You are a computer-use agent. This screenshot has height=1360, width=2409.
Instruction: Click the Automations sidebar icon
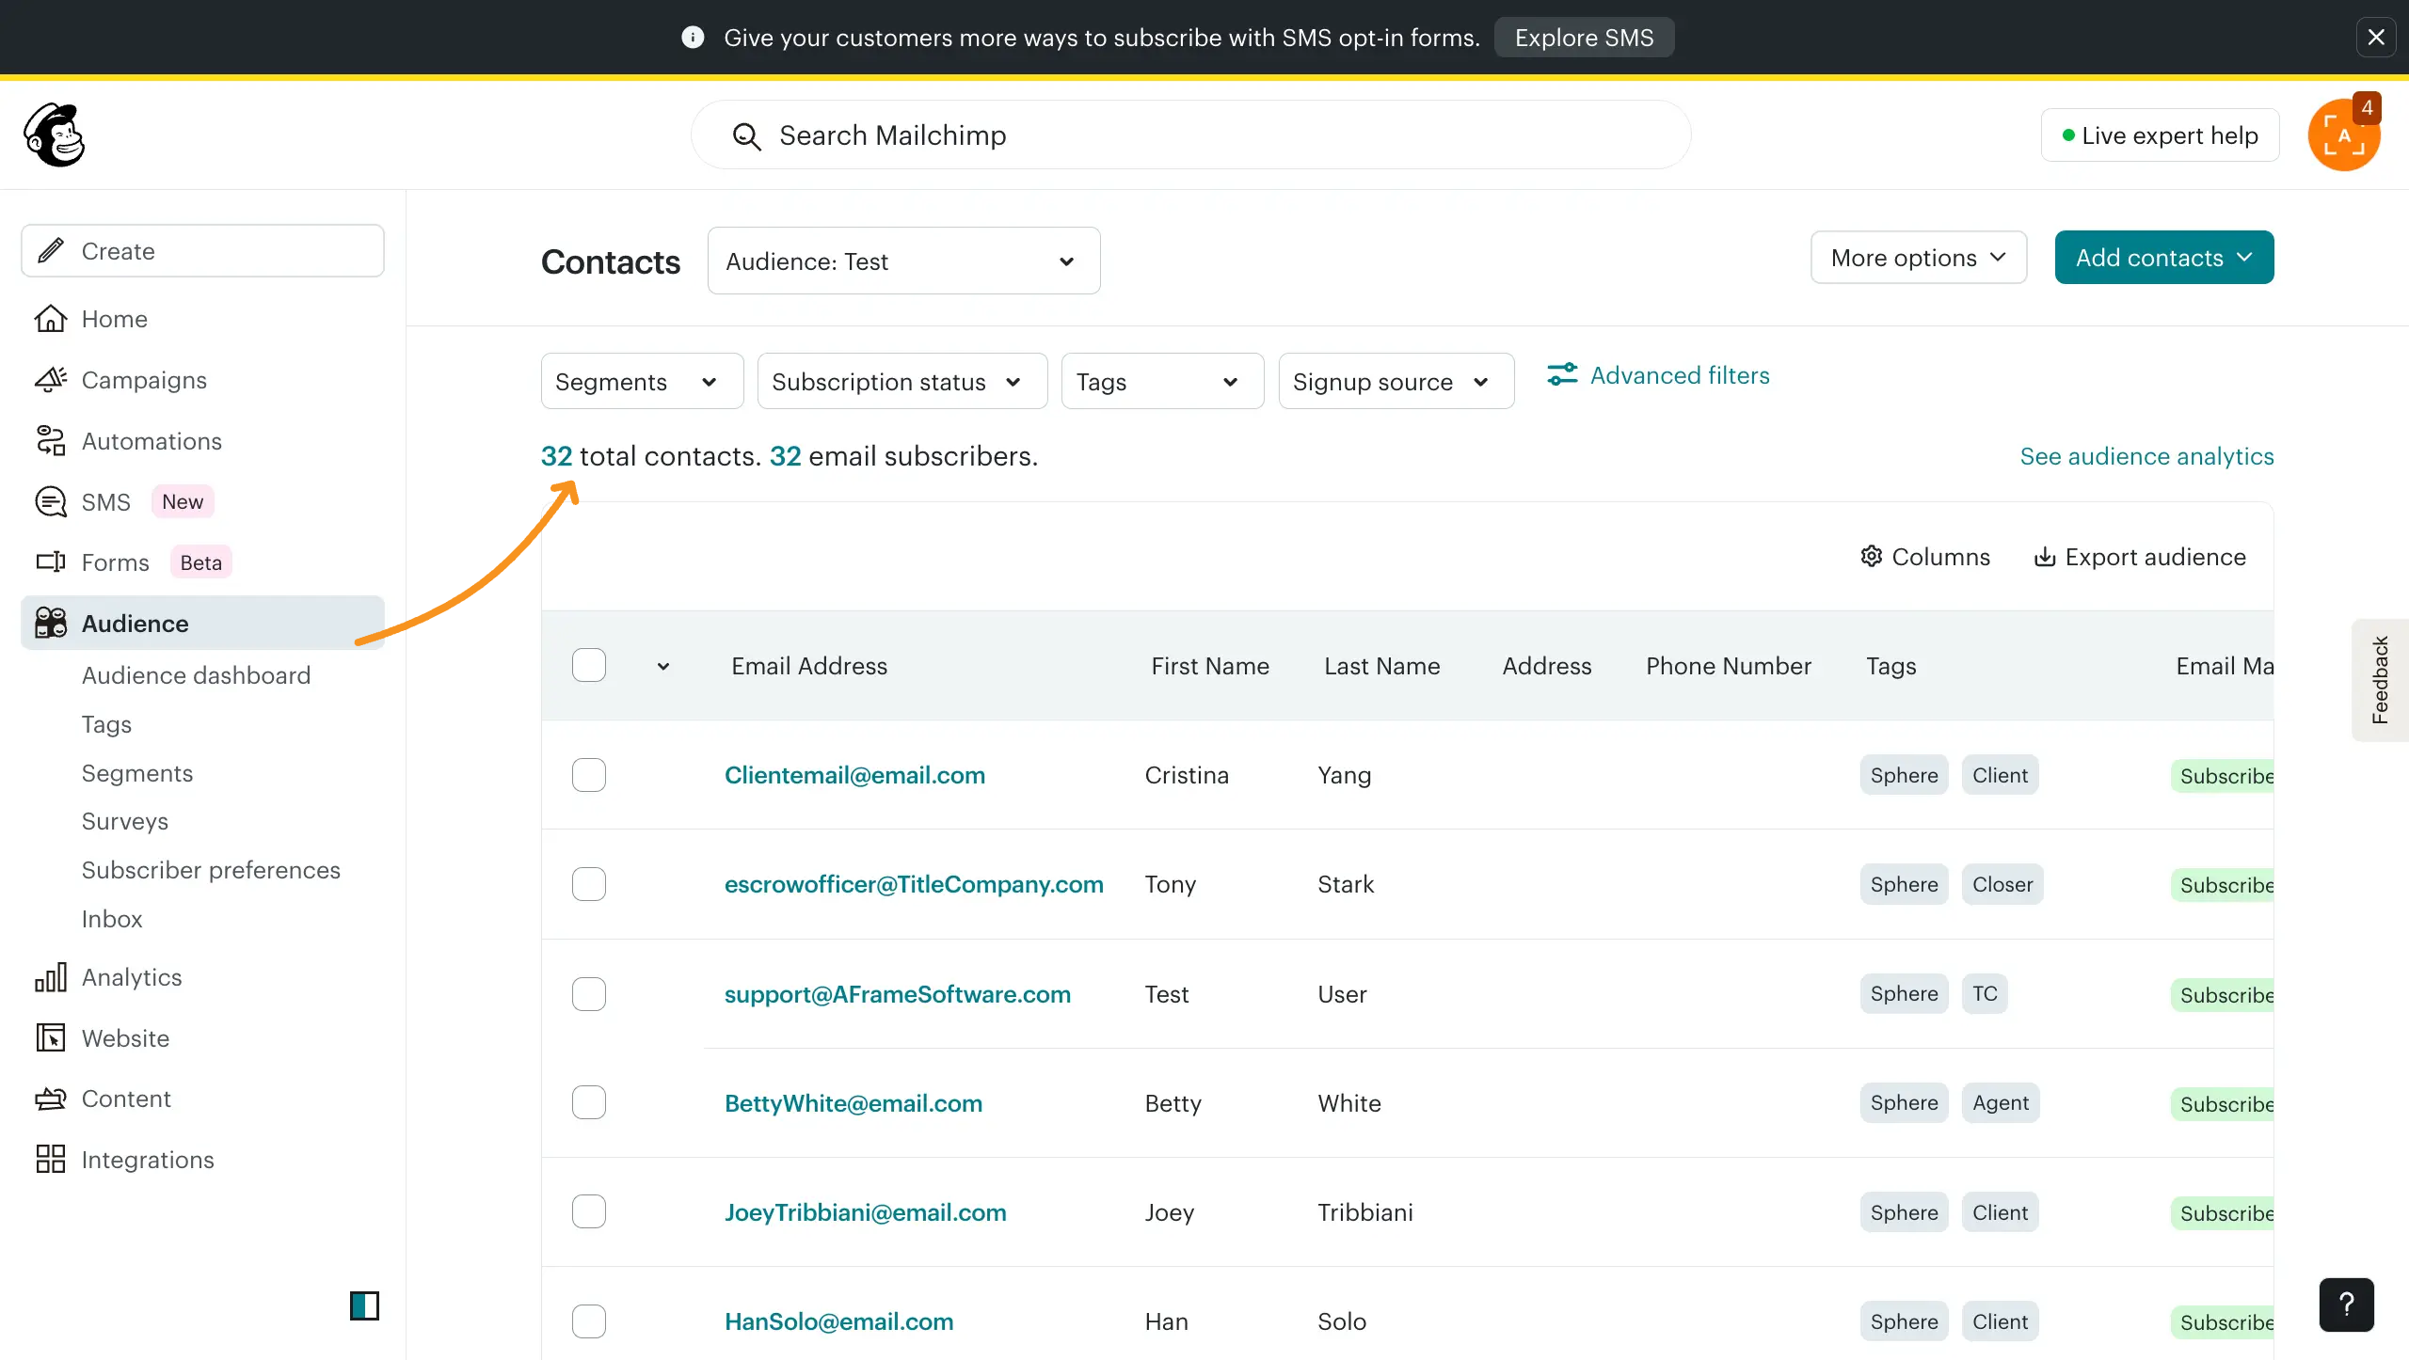click(x=51, y=441)
